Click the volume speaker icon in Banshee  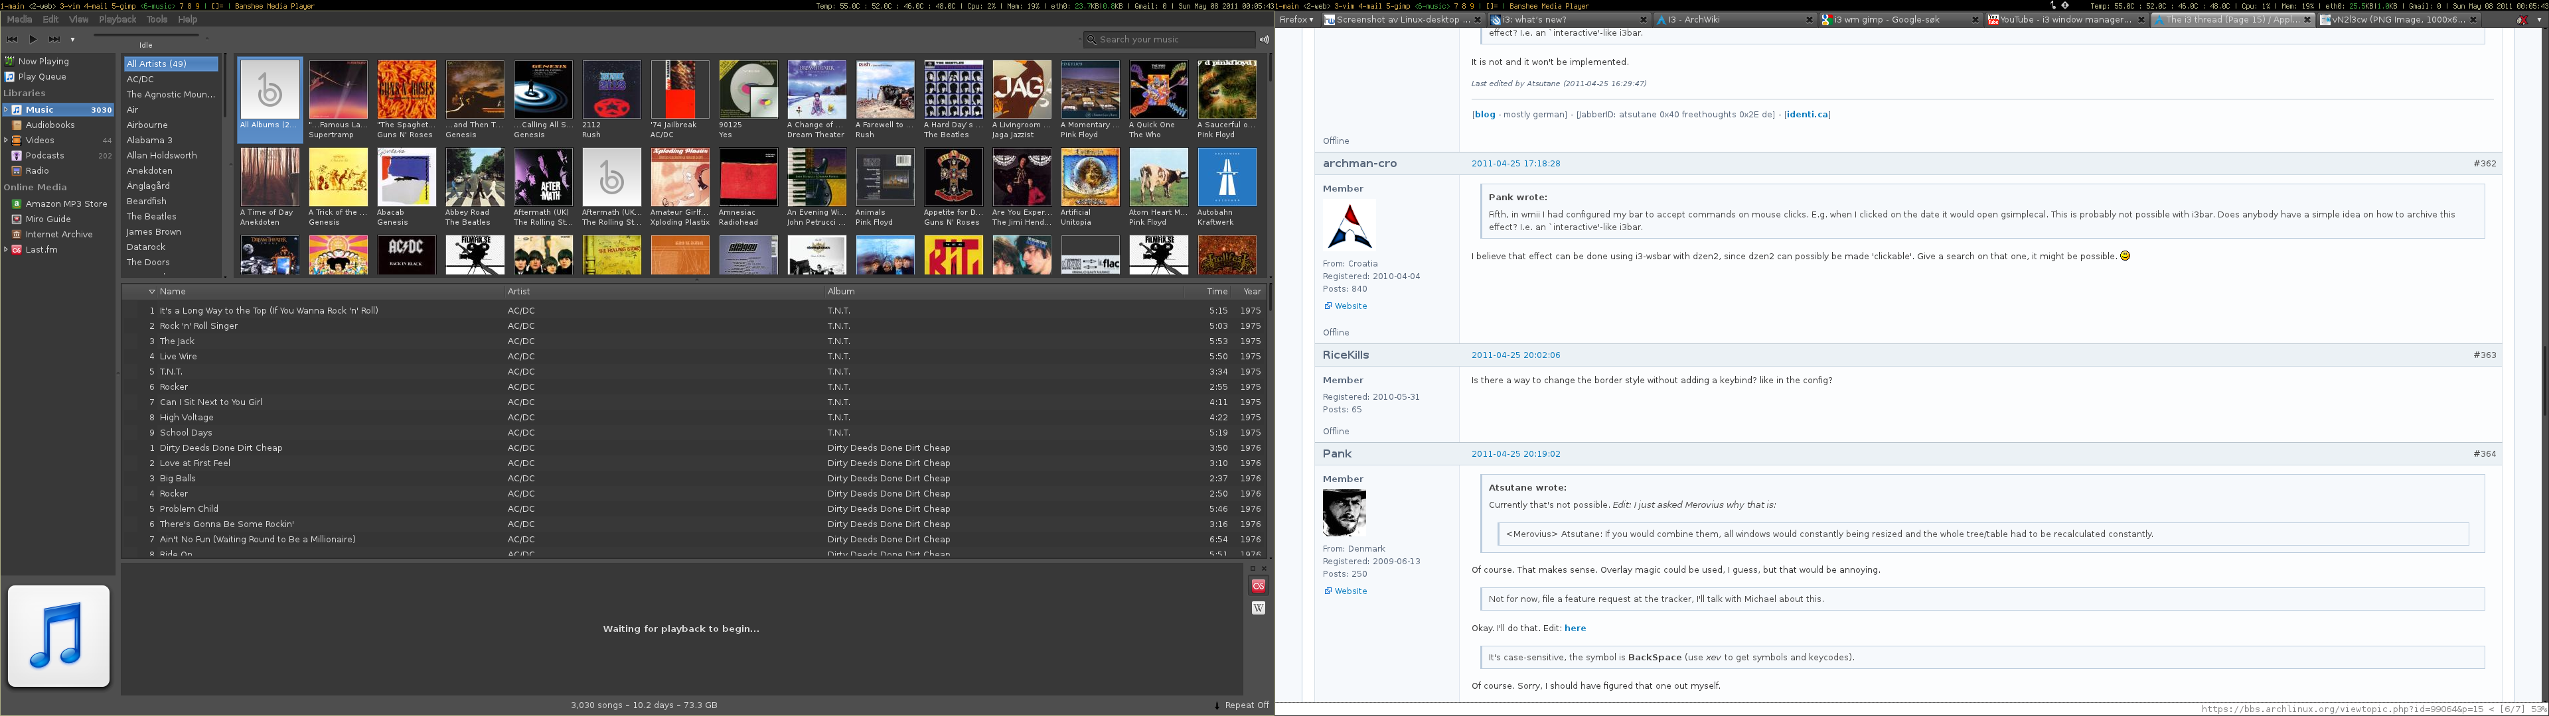1264,40
